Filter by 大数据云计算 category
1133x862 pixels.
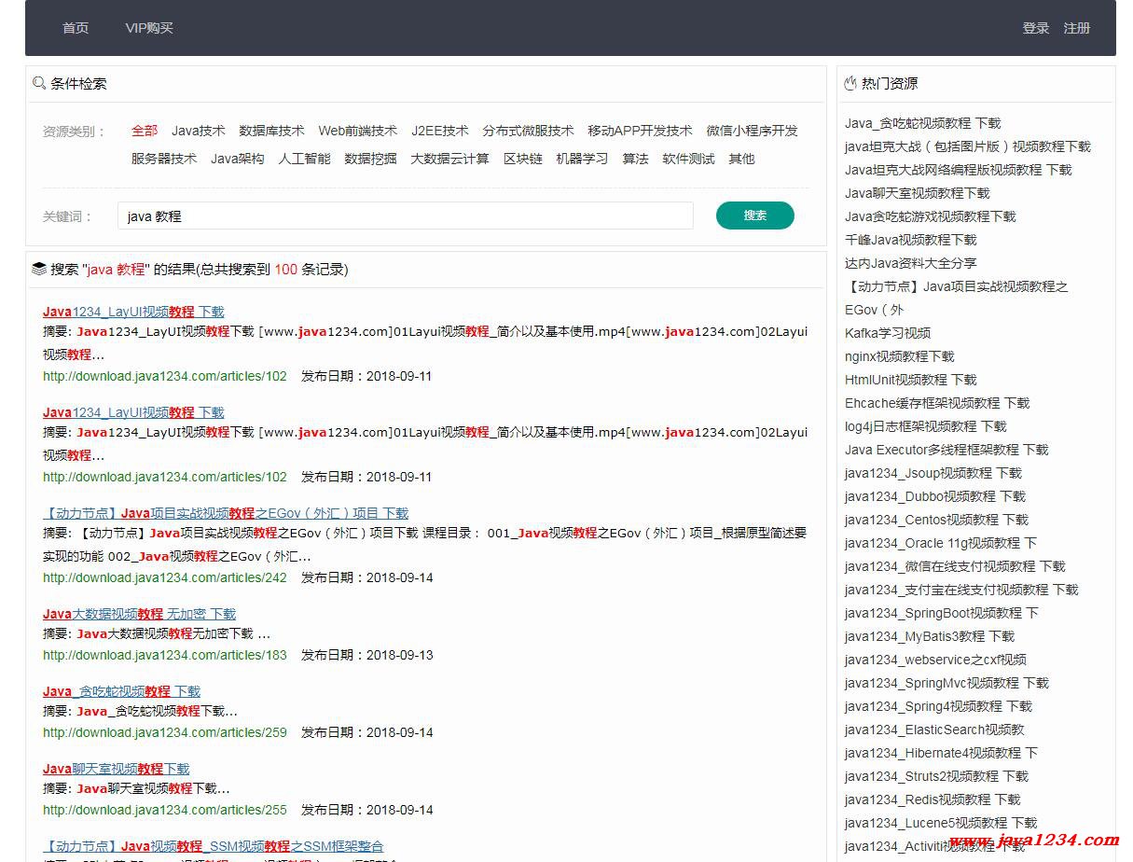[450, 159]
